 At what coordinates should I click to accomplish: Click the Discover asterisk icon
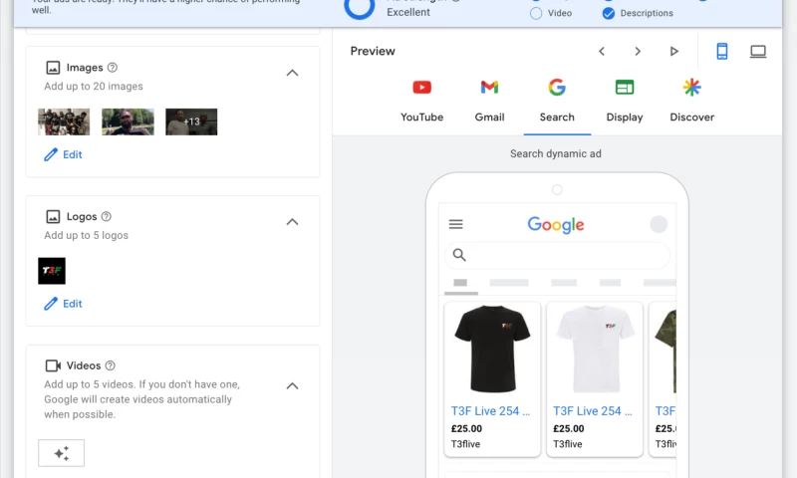(692, 88)
